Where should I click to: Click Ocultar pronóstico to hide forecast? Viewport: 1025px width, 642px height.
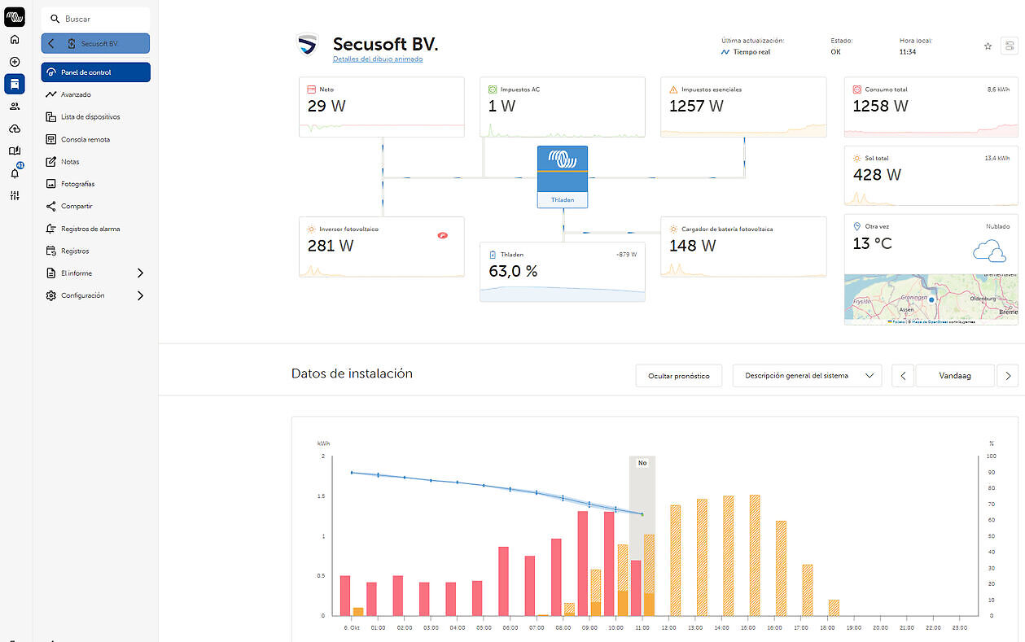[x=678, y=376]
